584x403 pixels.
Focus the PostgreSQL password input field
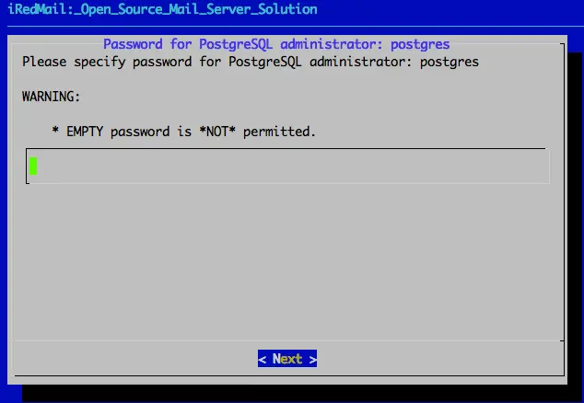click(x=287, y=166)
